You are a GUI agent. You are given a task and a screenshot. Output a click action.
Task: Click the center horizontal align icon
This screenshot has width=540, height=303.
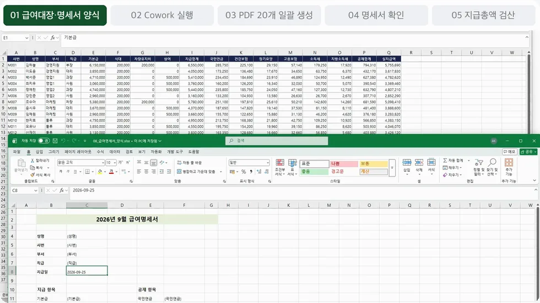[x=147, y=172]
